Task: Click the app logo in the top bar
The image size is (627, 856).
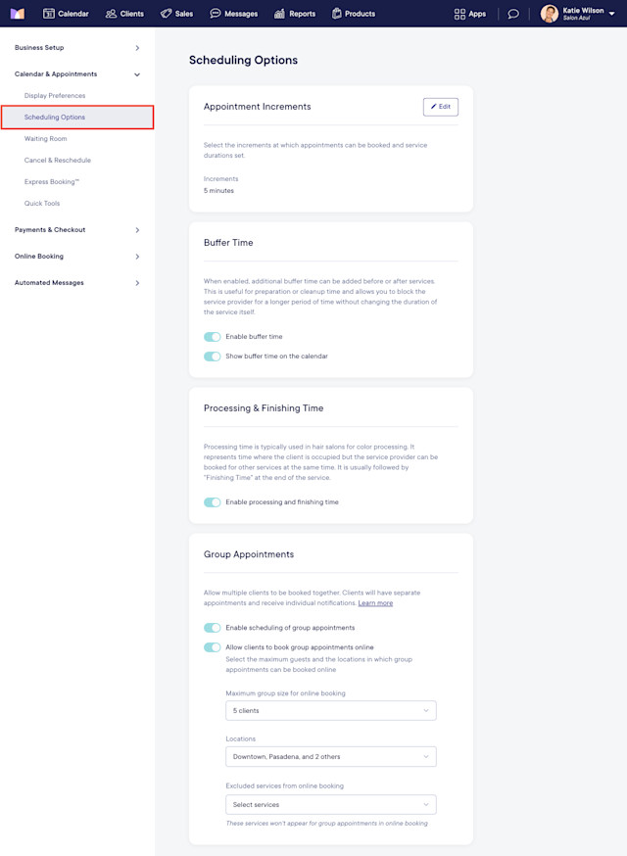Action: [x=18, y=13]
